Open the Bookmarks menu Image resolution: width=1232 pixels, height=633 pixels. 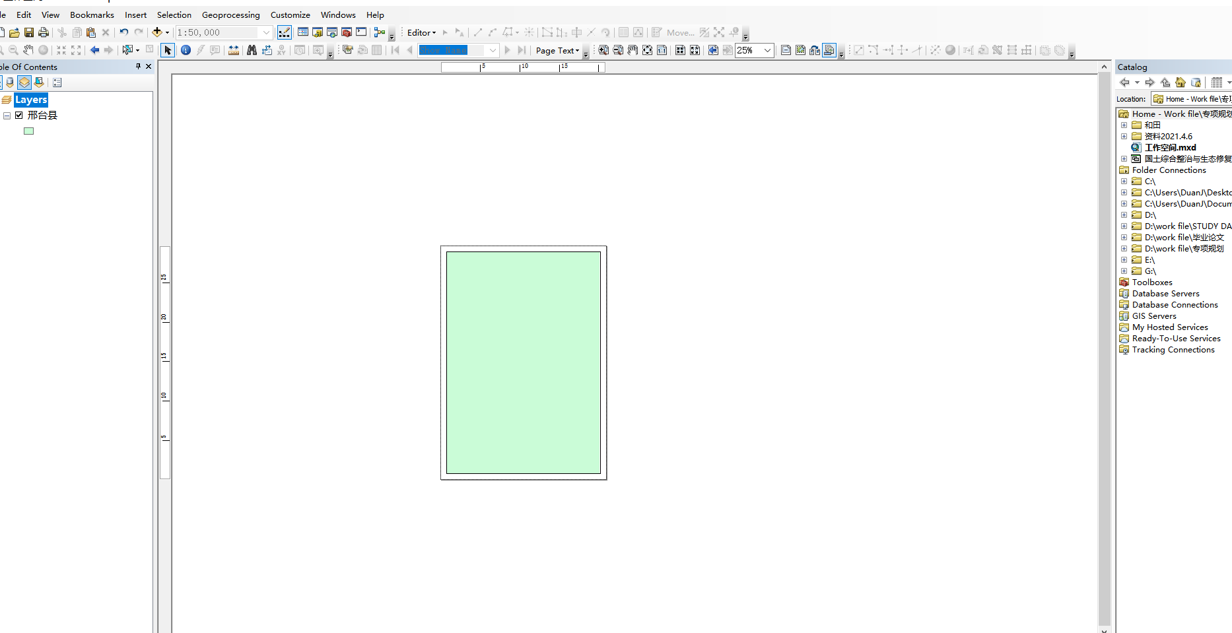pos(92,15)
